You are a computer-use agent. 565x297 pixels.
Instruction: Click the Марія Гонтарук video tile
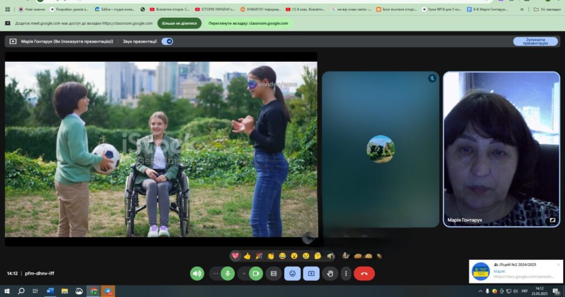point(501,149)
